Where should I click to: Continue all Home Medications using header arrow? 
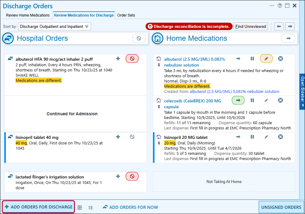288,38
